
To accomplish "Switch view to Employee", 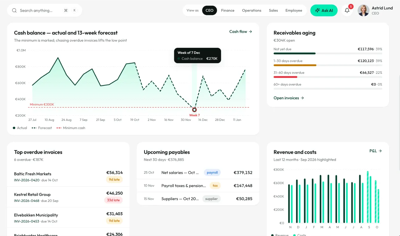I will [x=294, y=11].
